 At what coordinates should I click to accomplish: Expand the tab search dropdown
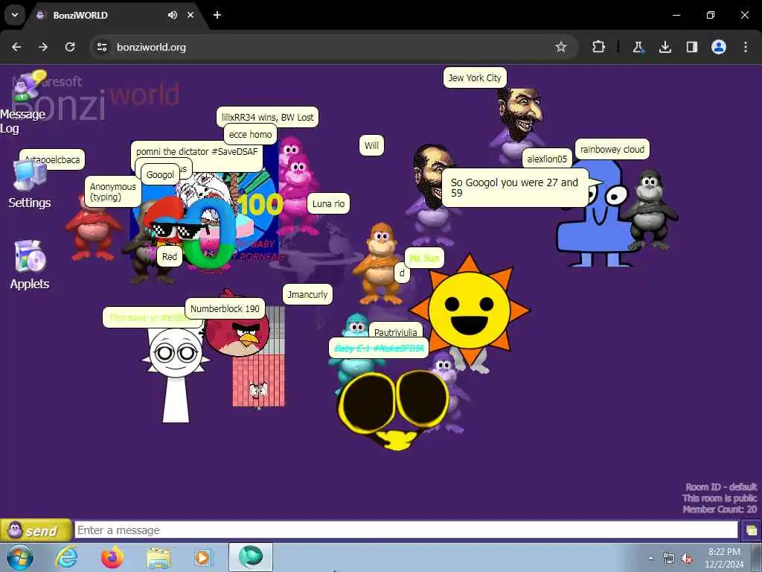[x=15, y=15]
